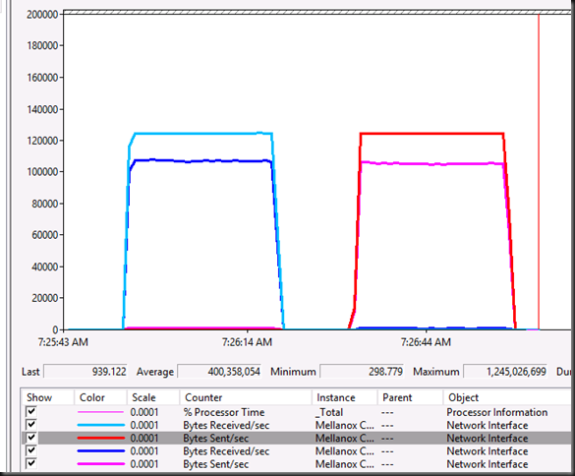
Task: Uncheck Show box for % Processor Time
Action: click(x=31, y=411)
